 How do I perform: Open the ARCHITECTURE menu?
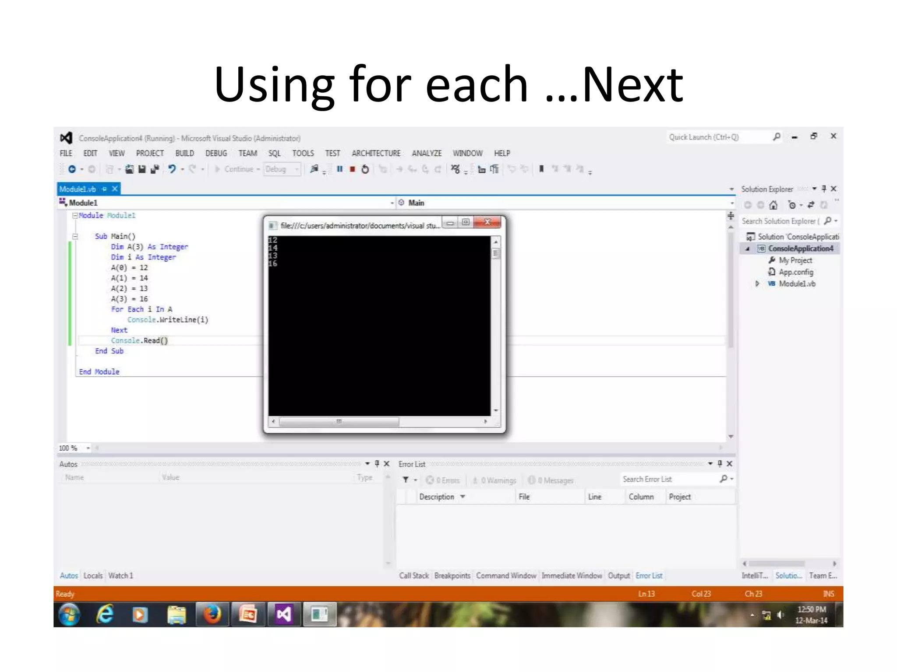coord(376,153)
